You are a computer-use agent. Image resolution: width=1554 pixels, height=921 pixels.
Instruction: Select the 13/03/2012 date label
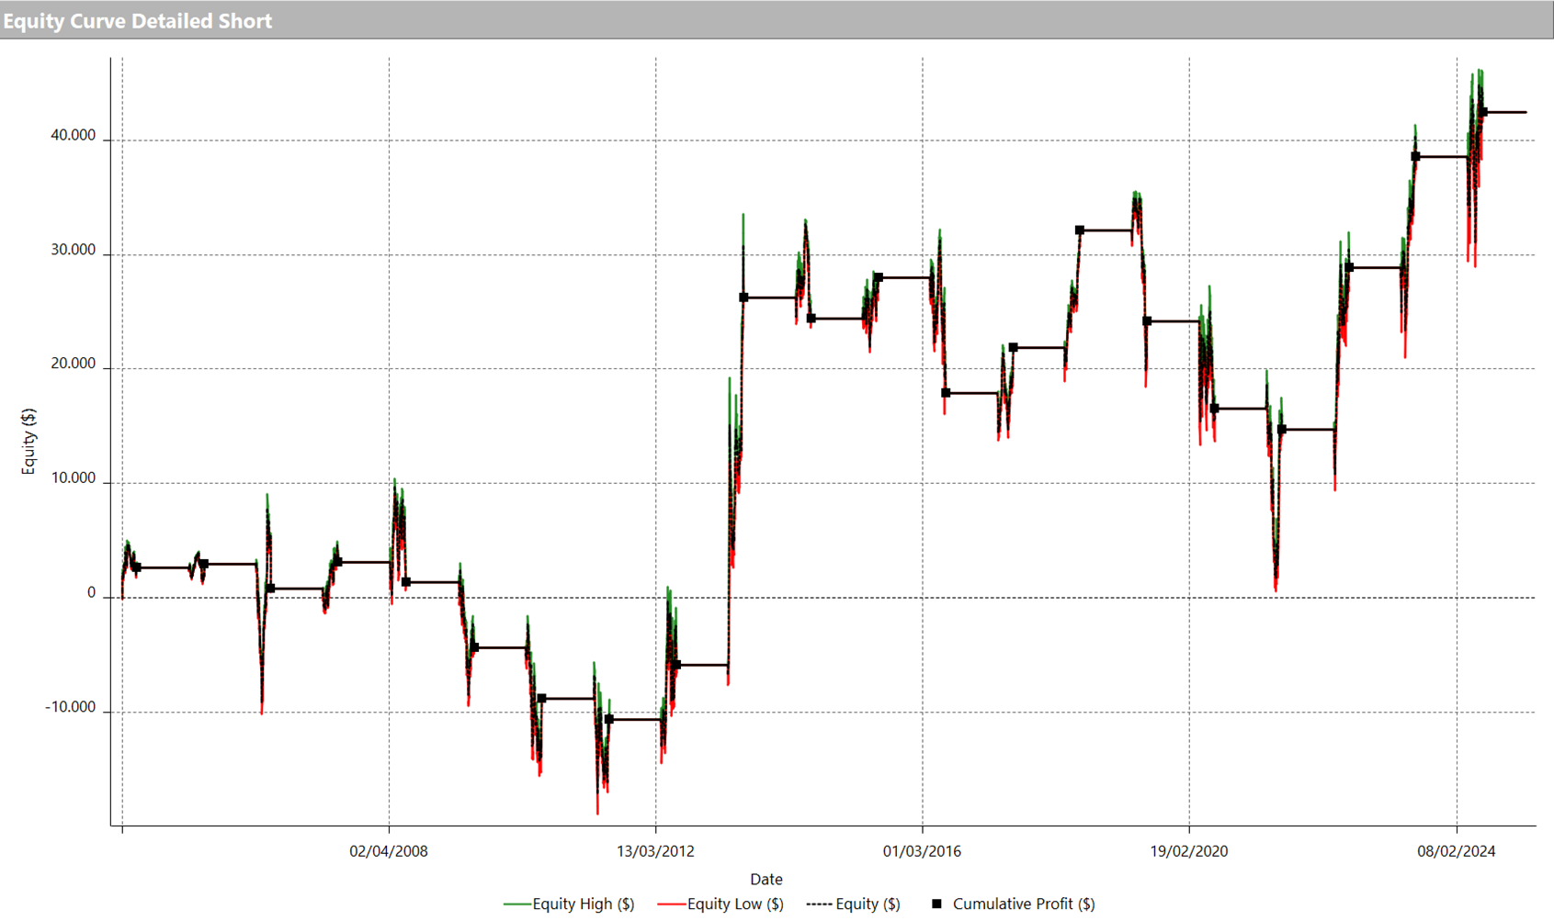pos(655,851)
